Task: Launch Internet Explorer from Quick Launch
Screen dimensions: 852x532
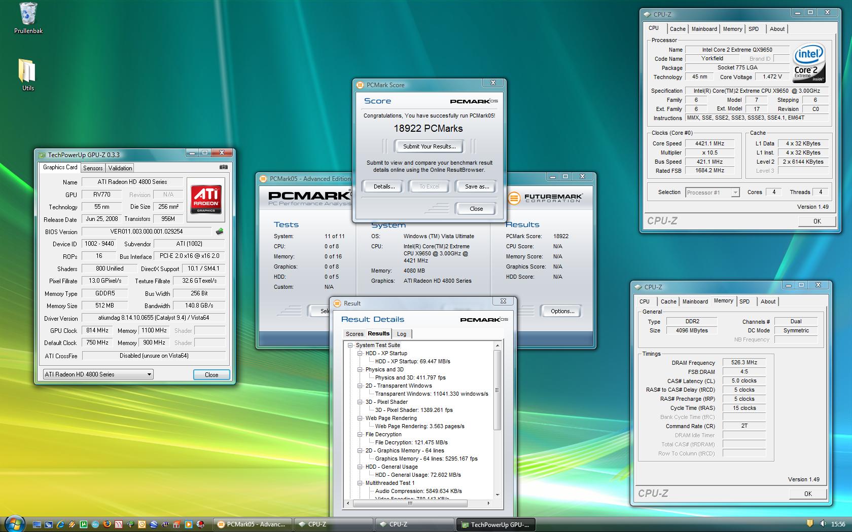Action: tap(60, 524)
